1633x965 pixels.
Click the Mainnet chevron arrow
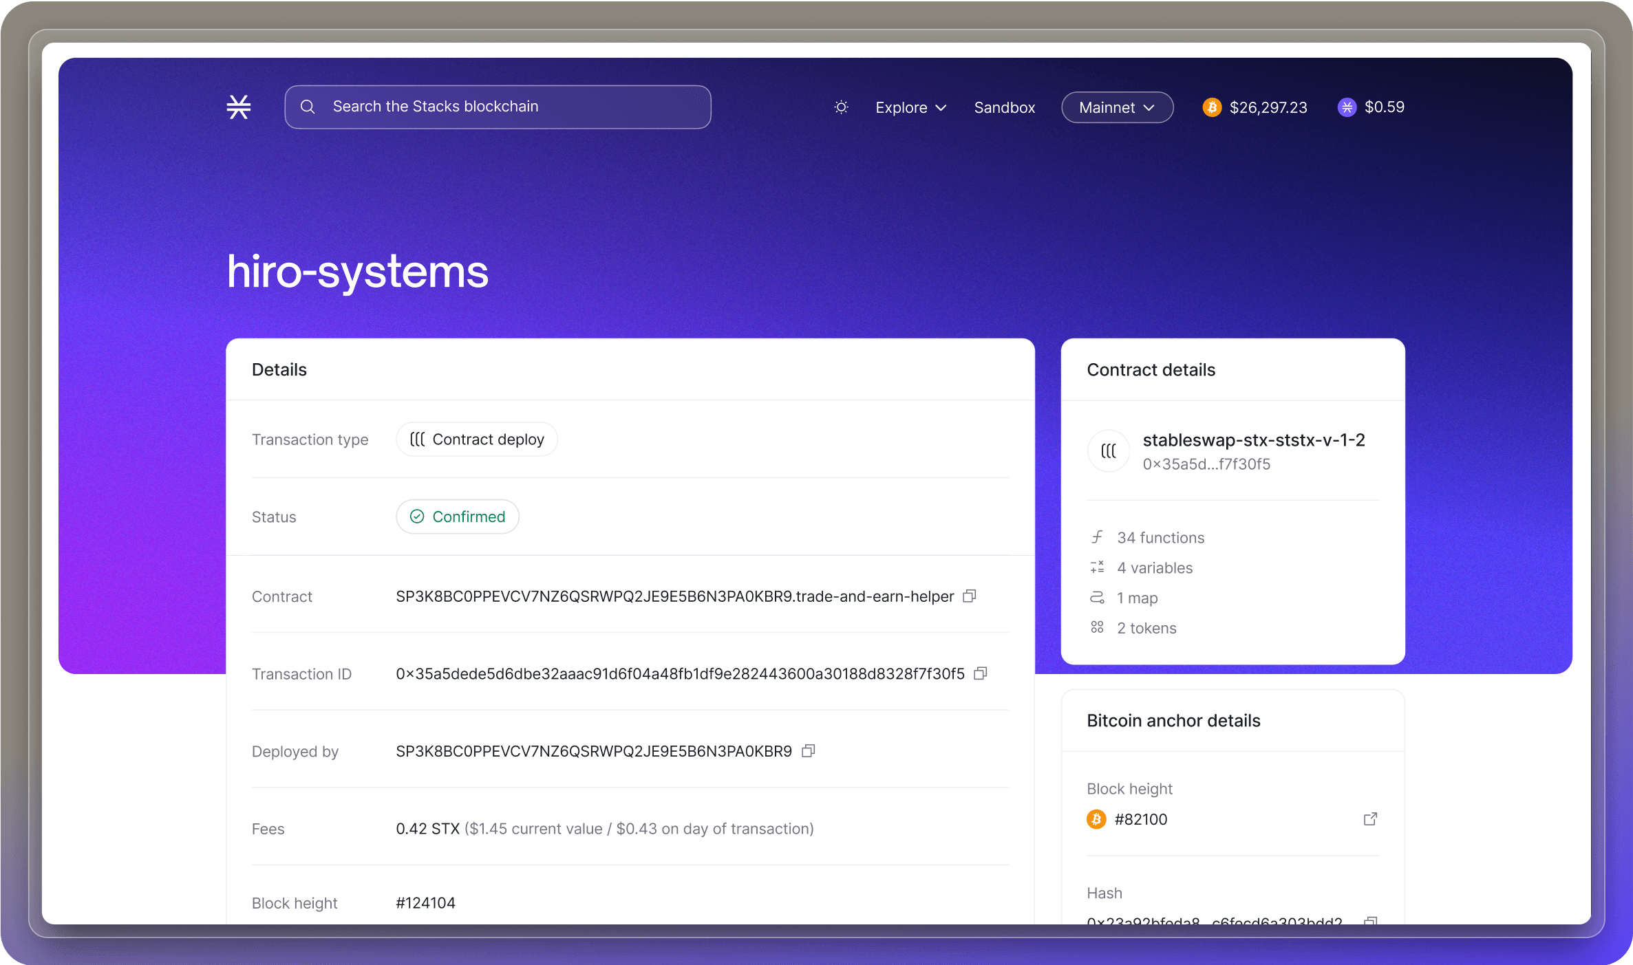(1149, 108)
